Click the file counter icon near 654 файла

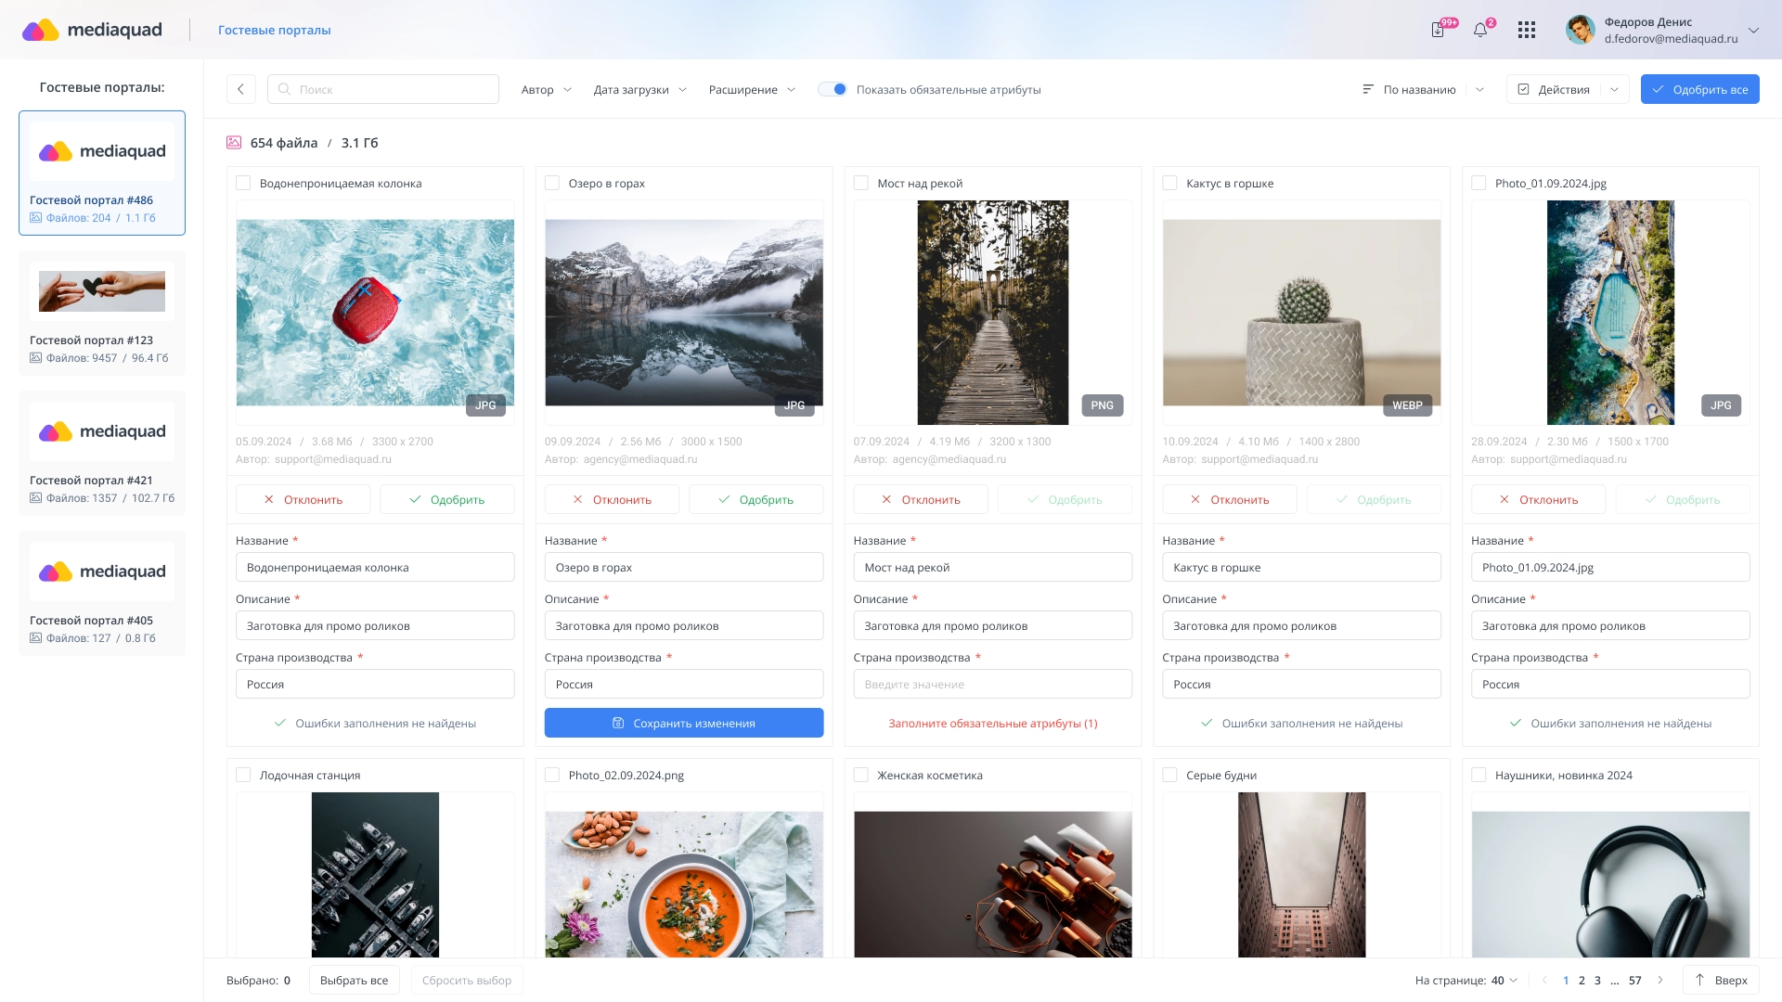point(232,142)
